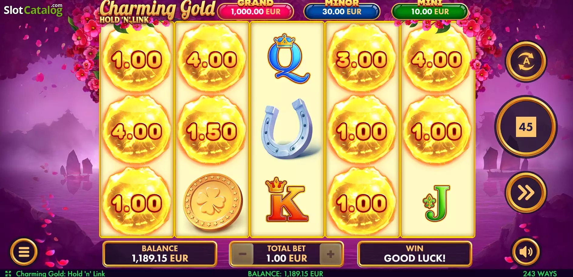This screenshot has width=573, height=277.
Task: Toggle the autoplay button
Action: coord(526,61)
